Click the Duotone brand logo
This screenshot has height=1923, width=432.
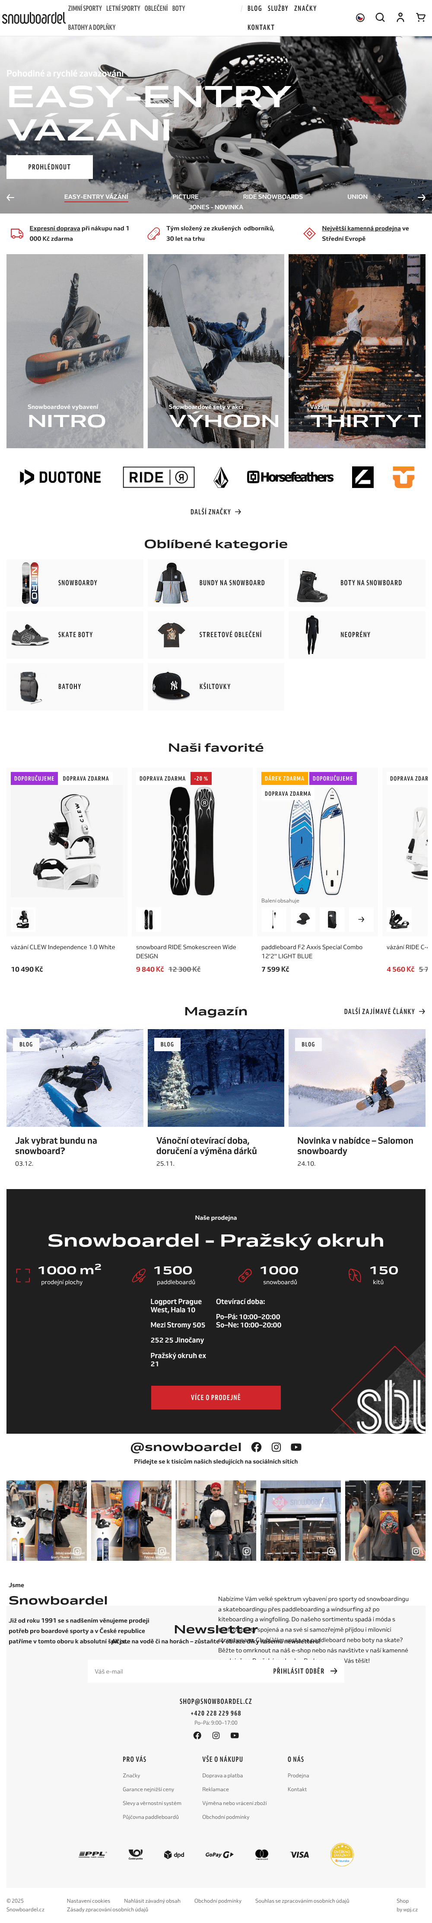pos(60,477)
